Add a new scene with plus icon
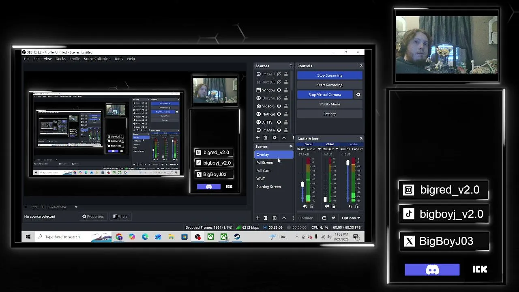The width and height of the screenshot is (519, 292). pyautogui.click(x=257, y=218)
